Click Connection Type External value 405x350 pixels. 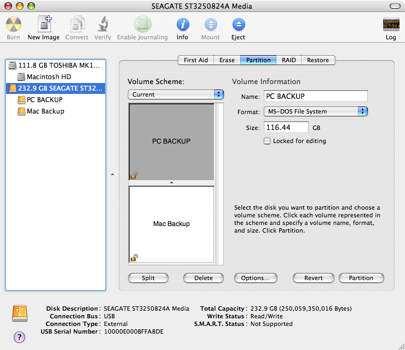click(115, 324)
